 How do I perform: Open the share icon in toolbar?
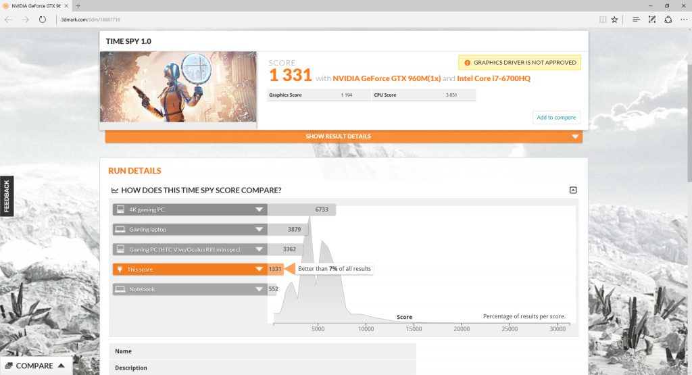point(668,20)
